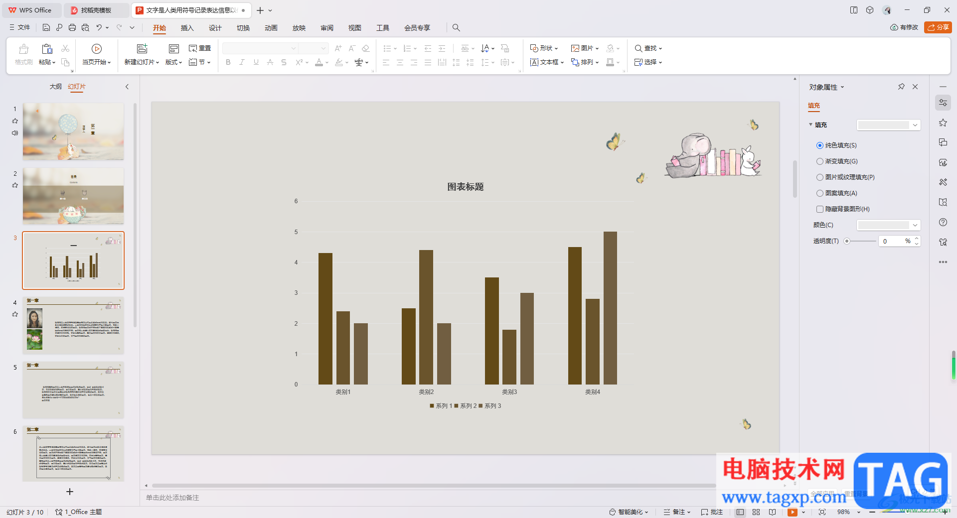Image resolution: width=957 pixels, height=518 pixels.
Task: Click the Print icon in quick toolbar
Action: [x=72, y=27]
